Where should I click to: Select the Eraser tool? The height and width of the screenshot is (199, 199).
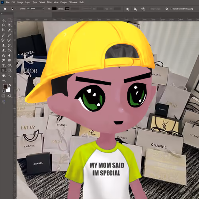coord(3,50)
